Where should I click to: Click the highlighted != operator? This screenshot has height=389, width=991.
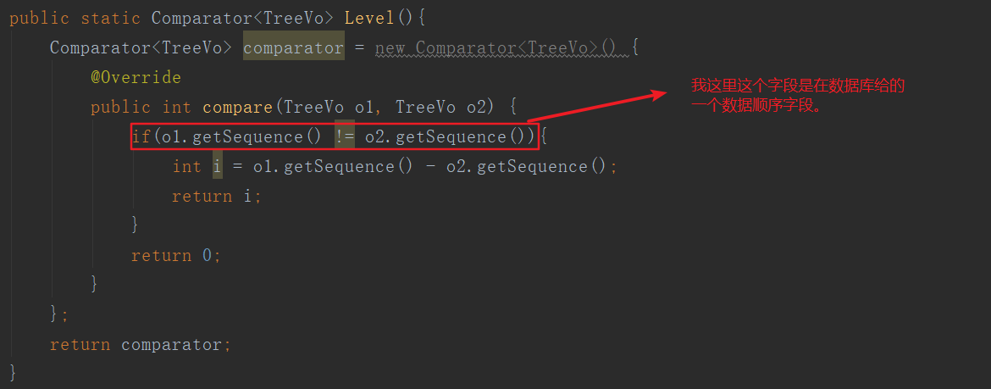point(345,136)
